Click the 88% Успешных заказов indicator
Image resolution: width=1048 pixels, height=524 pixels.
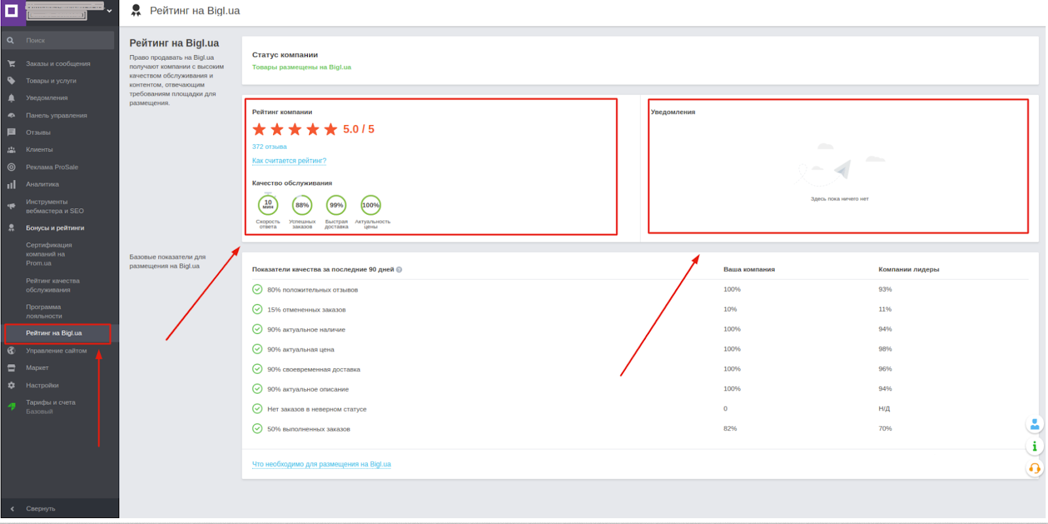302,211
